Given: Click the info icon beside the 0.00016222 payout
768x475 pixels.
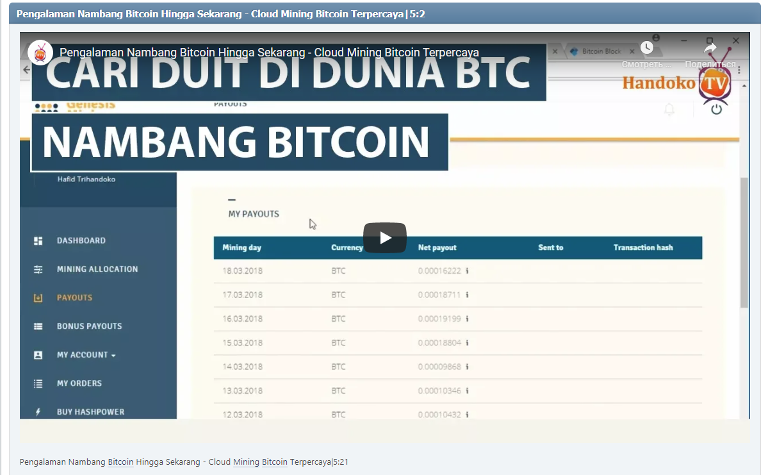Looking at the screenshot, I should (466, 271).
